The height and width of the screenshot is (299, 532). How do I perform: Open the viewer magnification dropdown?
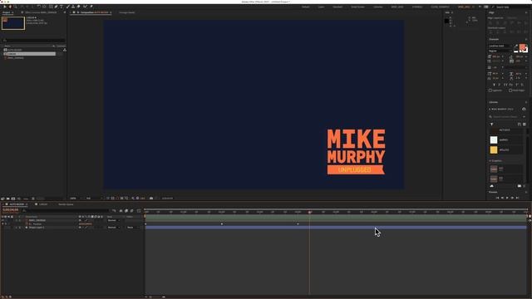(x=76, y=199)
